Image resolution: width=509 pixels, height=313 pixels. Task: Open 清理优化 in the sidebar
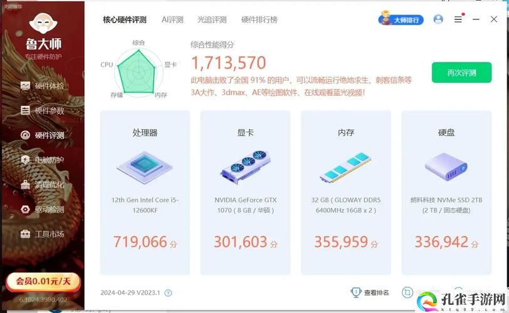click(x=42, y=185)
